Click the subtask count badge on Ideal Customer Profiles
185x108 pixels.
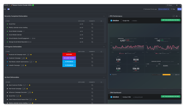pyautogui.click(x=24, y=85)
